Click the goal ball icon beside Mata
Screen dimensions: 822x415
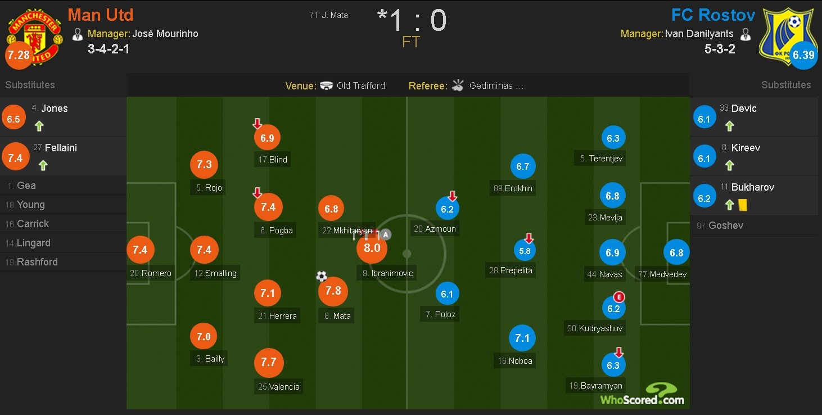(322, 276)
